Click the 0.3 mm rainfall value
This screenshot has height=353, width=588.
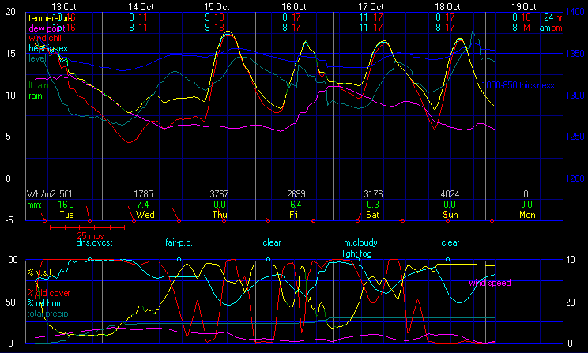click(x=373, y=205)
